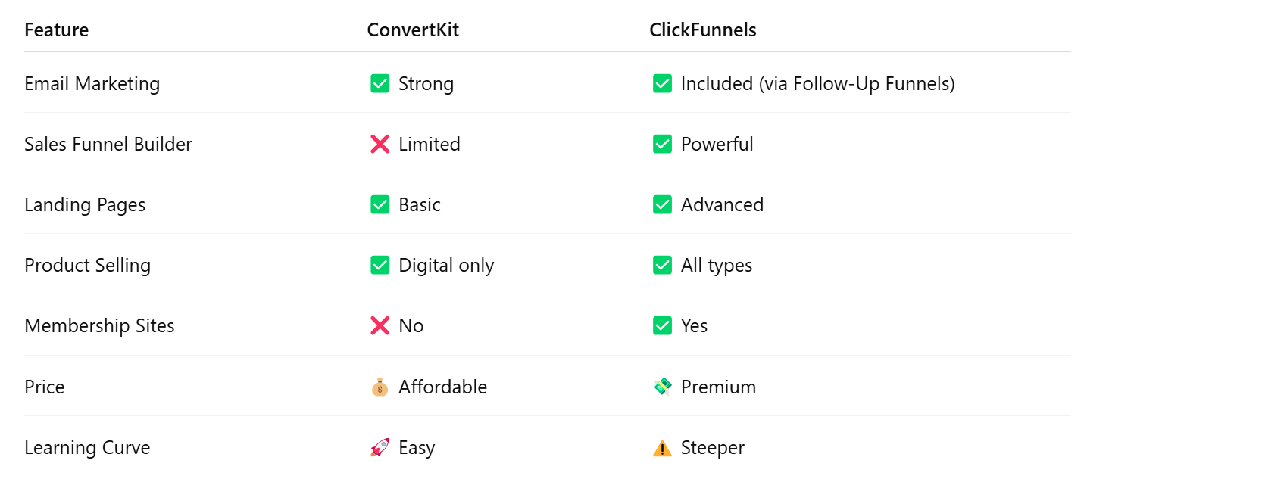Click the ClickFunnels column header
The image size is (1287, 479).
(x=703, y=30)
